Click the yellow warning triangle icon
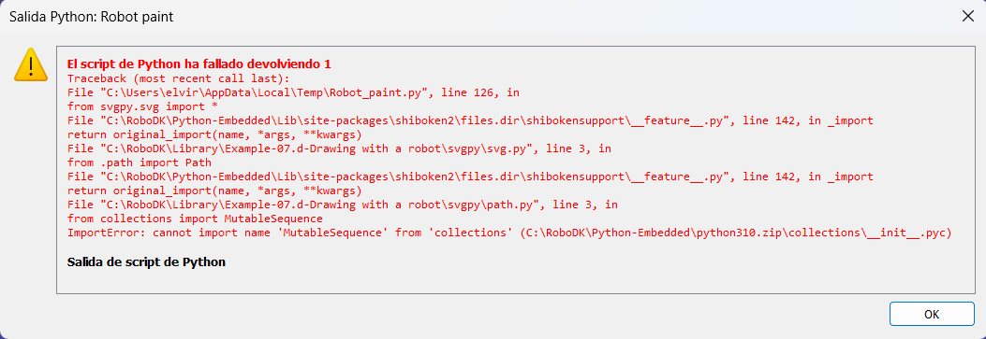Viewport: 986px width, 339px height. pyautogui.click(x=30, y=65)
